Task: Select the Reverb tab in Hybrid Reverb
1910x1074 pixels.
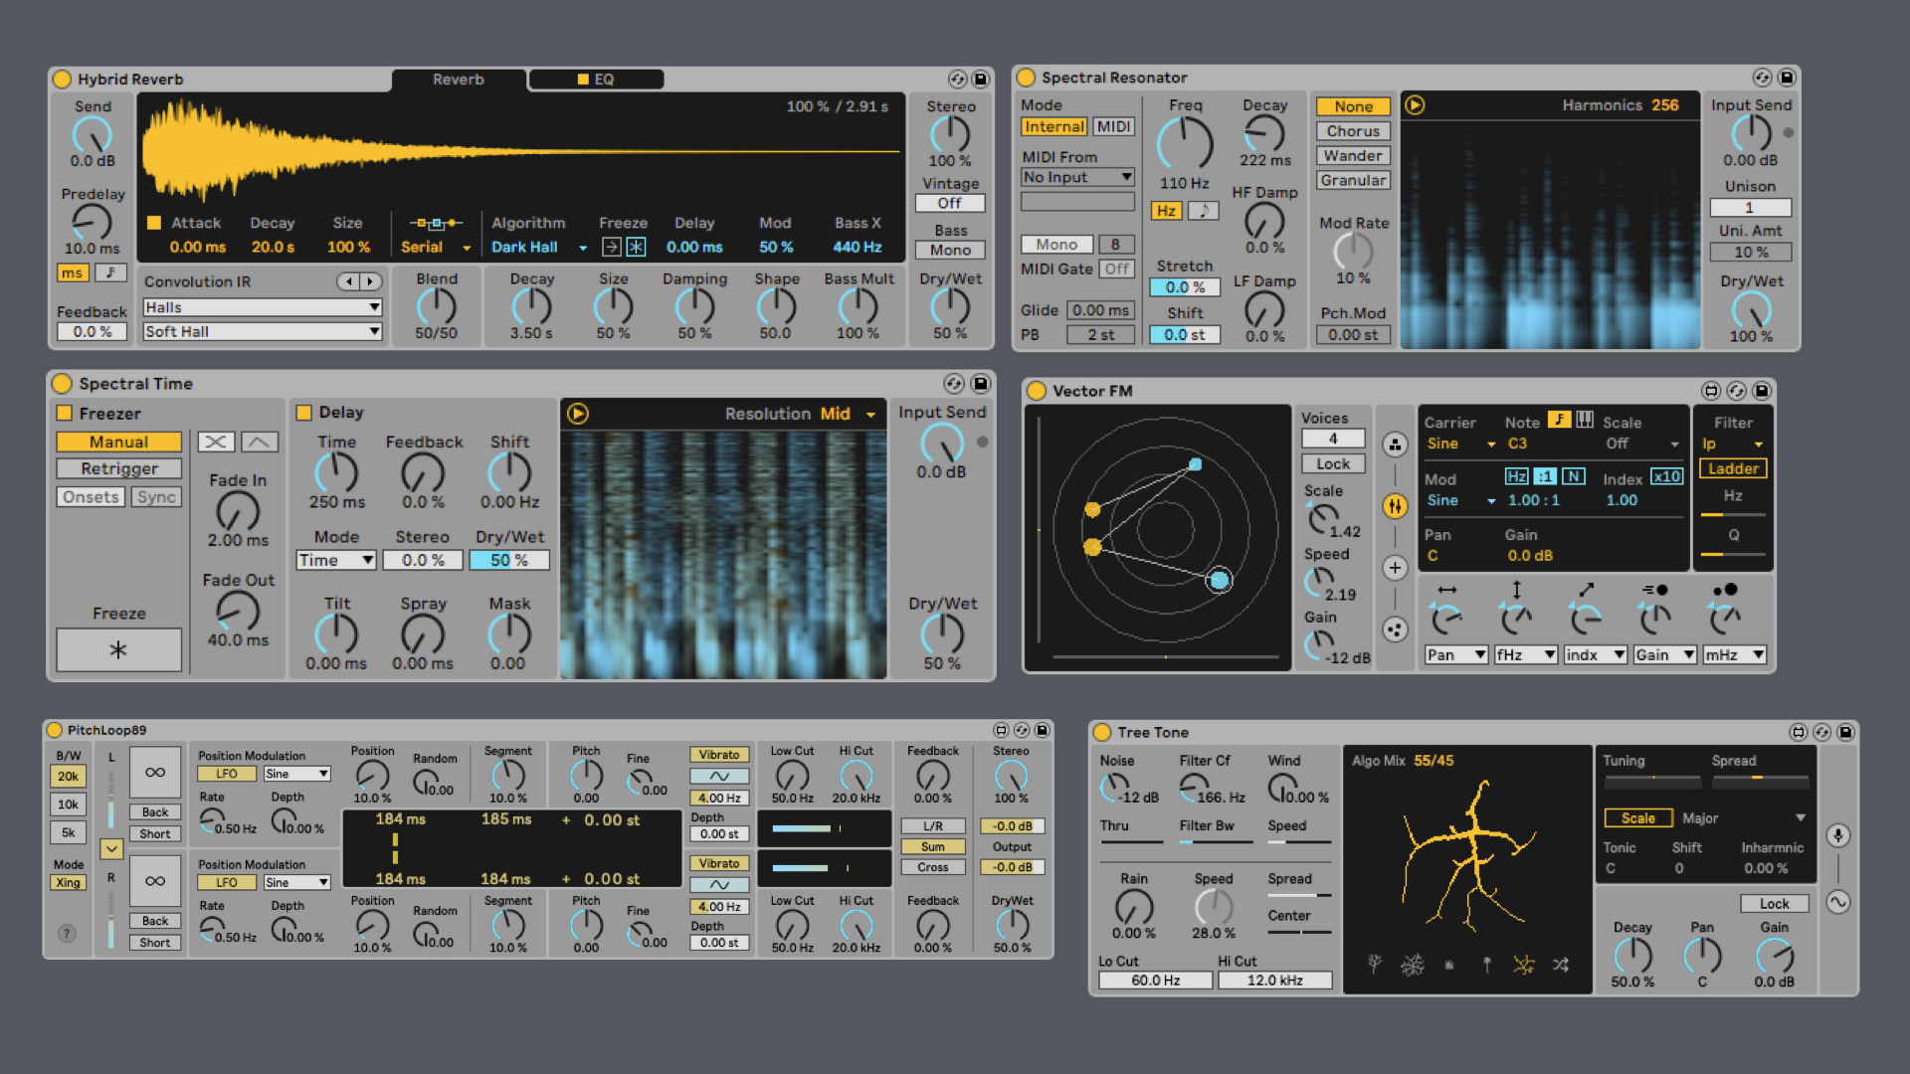Action: click(458, 80)
